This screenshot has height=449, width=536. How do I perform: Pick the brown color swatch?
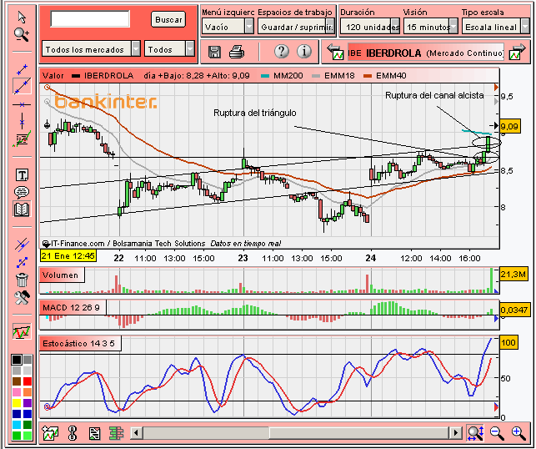pos(17,381)
